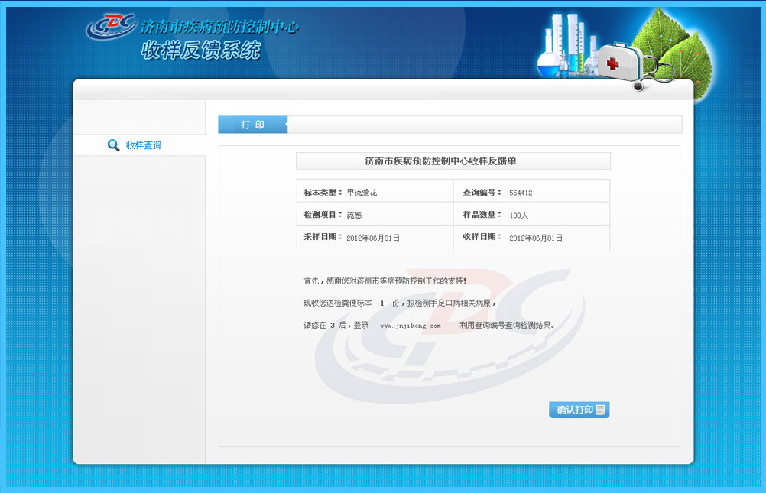Click the 样品数量 value 100人
The width and height of the screenshot is (766, 493).
pos(519,216)
